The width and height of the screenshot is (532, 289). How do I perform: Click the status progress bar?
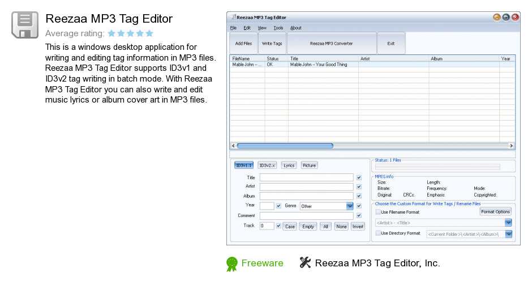pos(437,167)
